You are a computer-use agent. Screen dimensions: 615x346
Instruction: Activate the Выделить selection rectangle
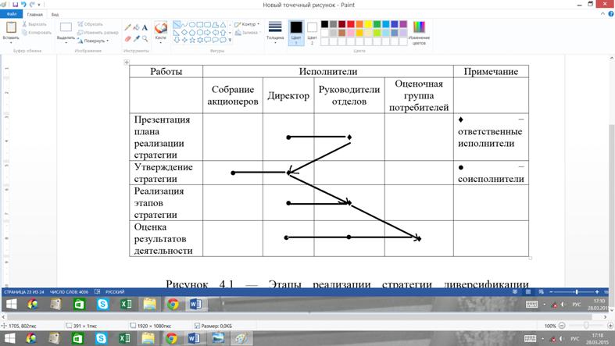click(66, 27)
